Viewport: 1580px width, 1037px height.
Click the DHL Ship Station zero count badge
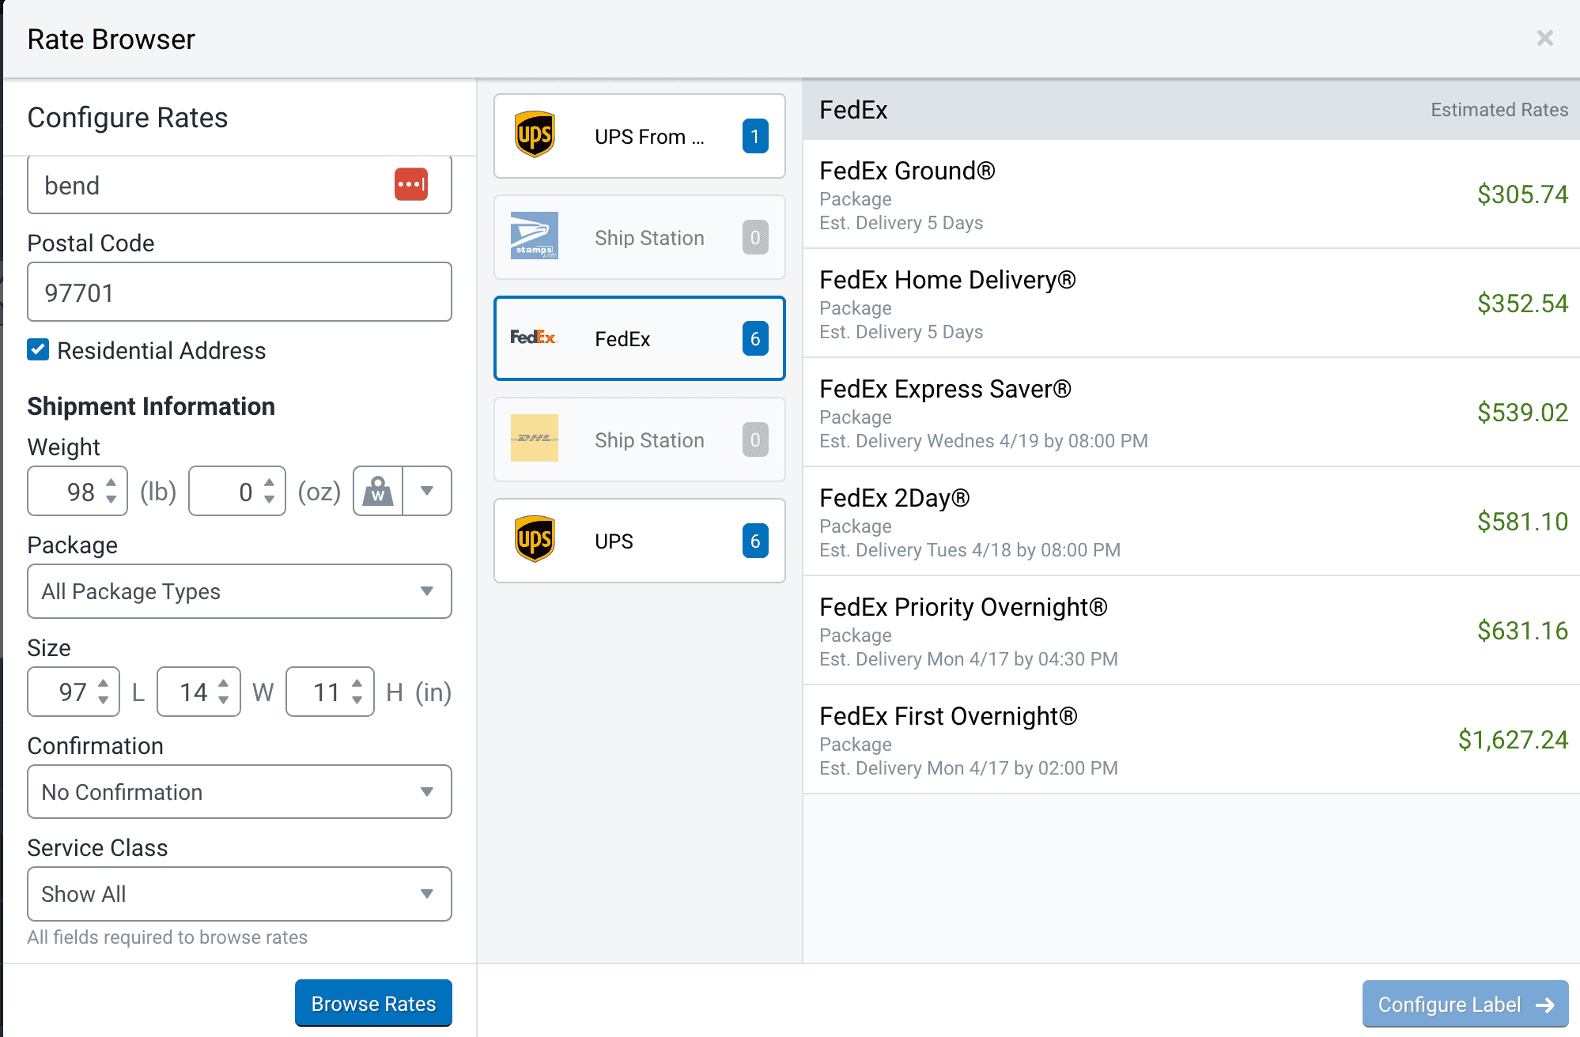[755, 439]
